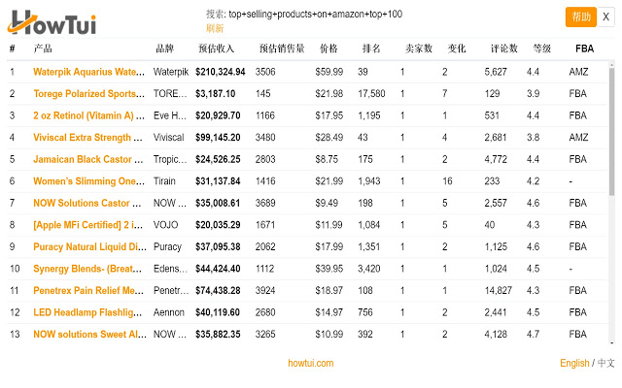
Task: Sort by the 评论数 column header
Action: [x=504, y=48]
